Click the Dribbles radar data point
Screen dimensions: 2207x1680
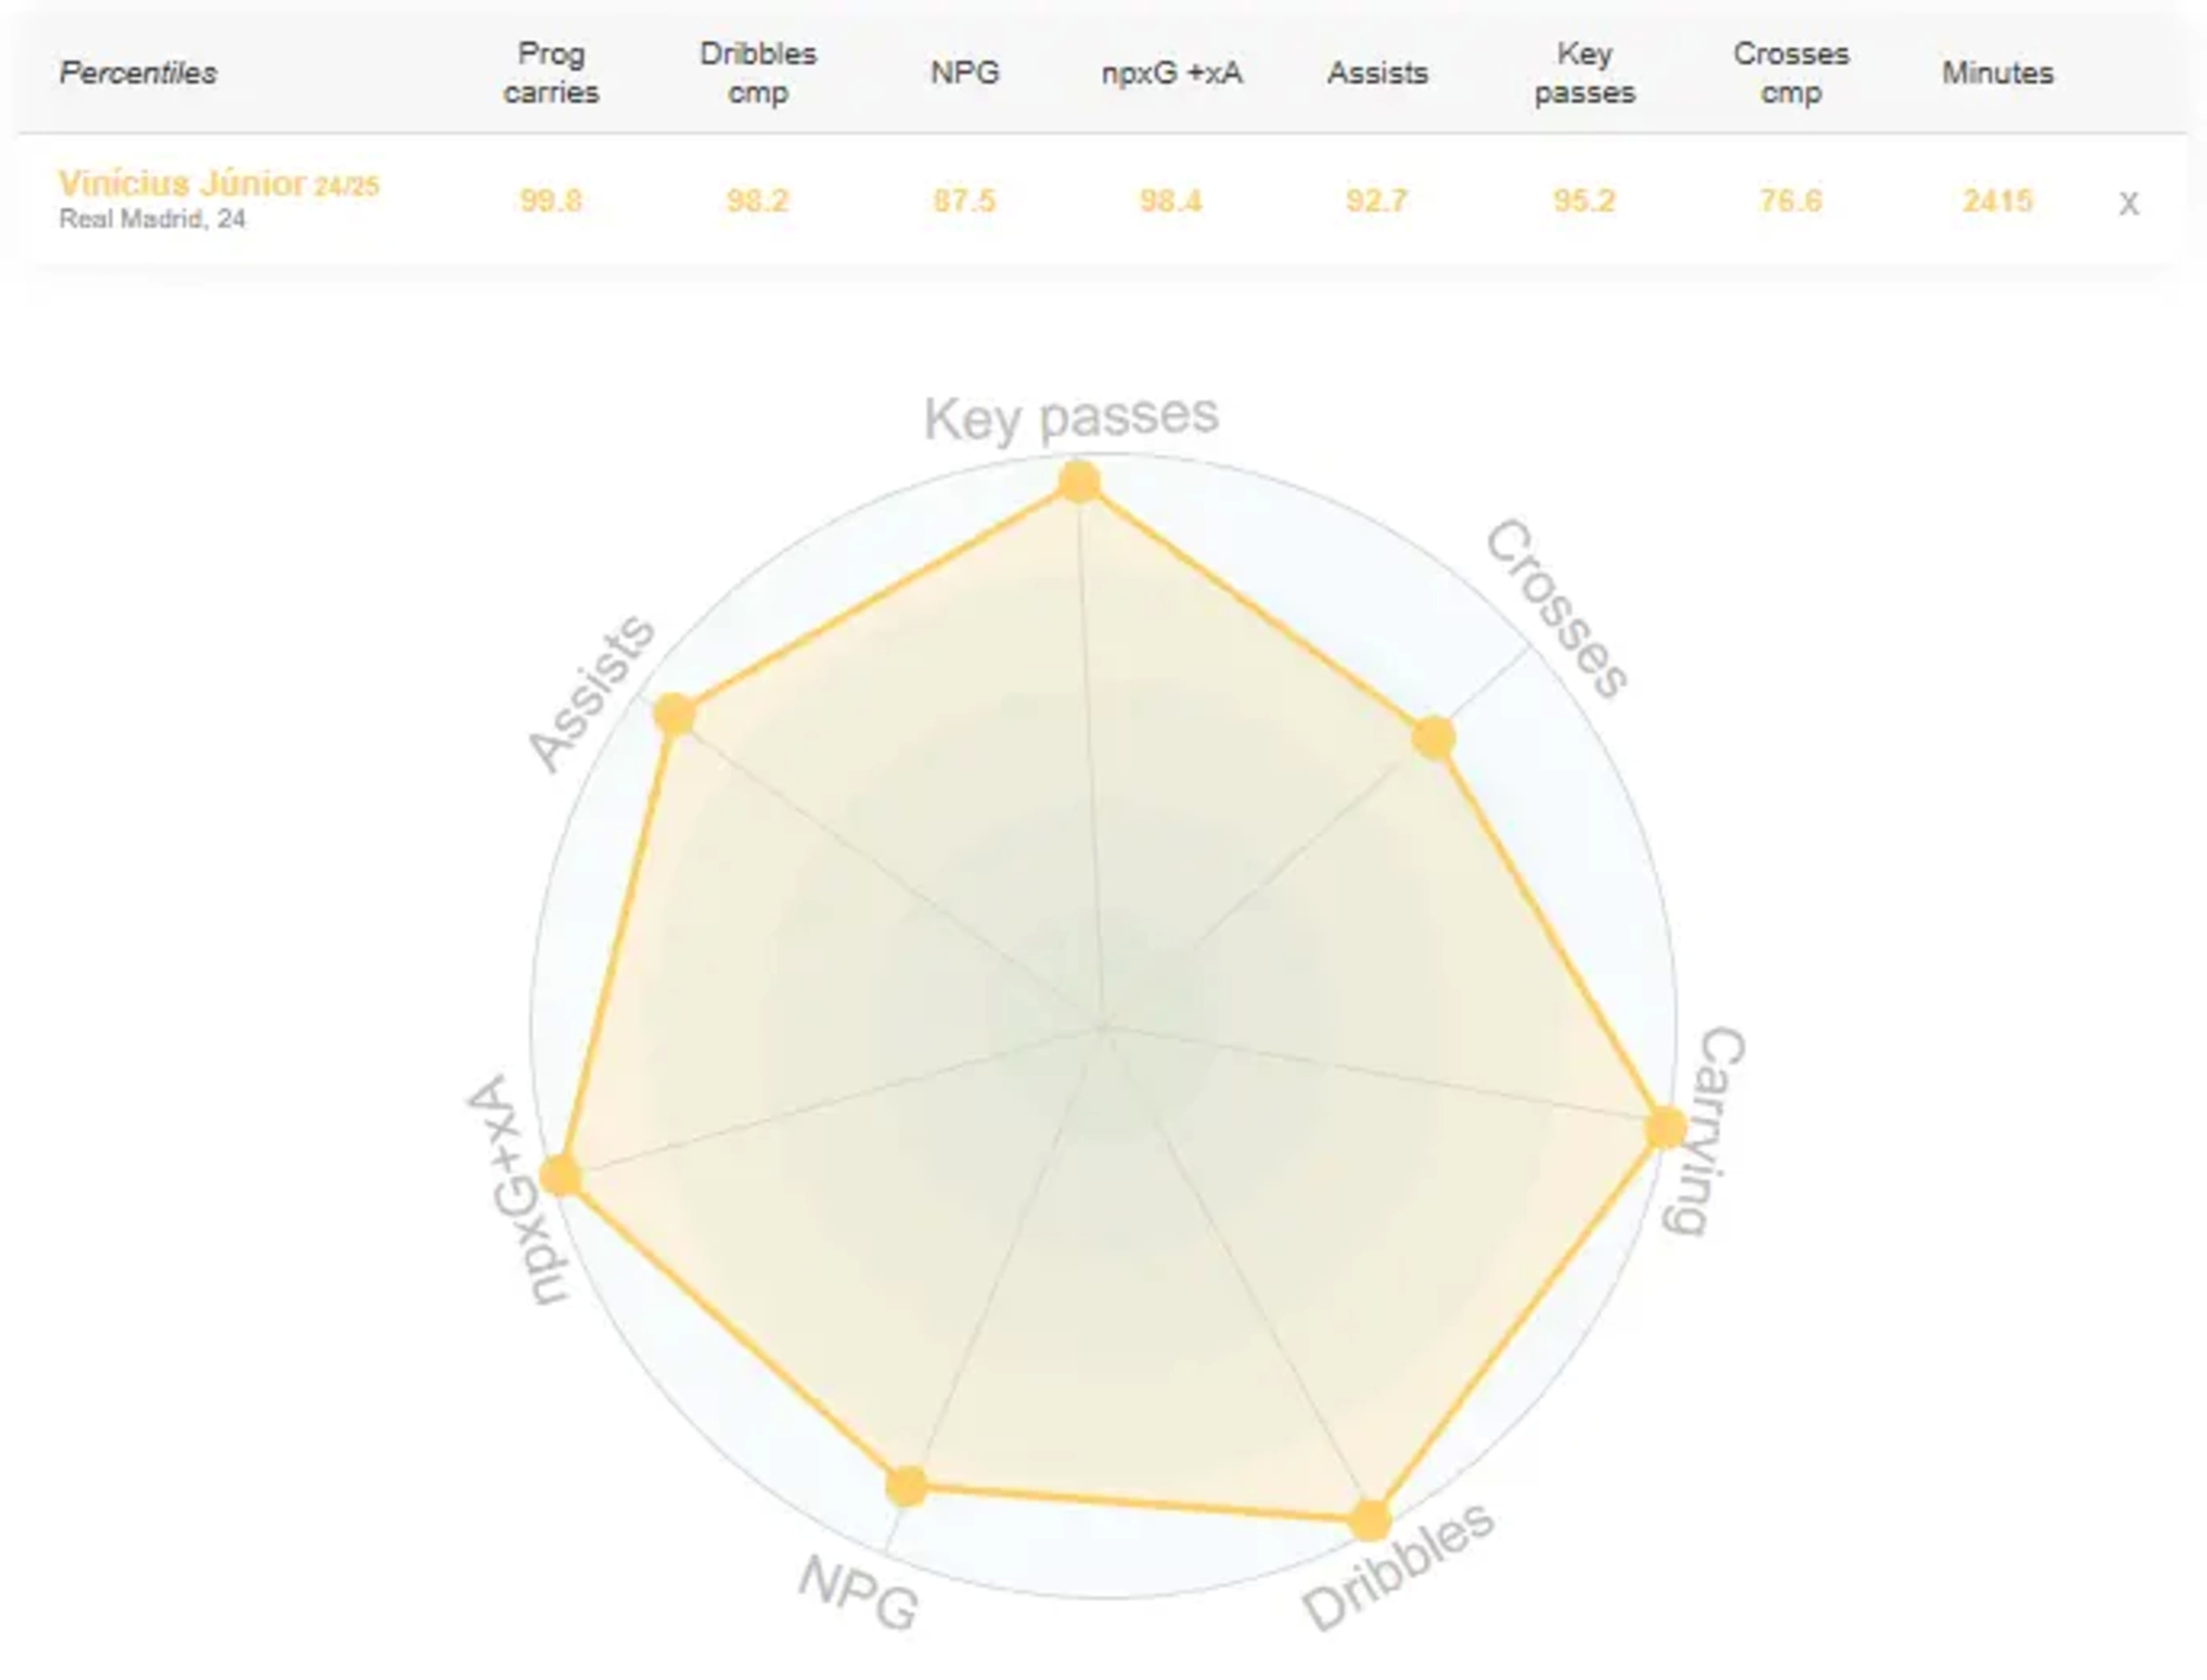click(1371, 1520)
